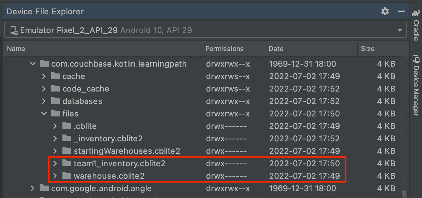Select the cache row name
Image resolution: width=422 pixels, height=198 pixels.
point(74,76)
